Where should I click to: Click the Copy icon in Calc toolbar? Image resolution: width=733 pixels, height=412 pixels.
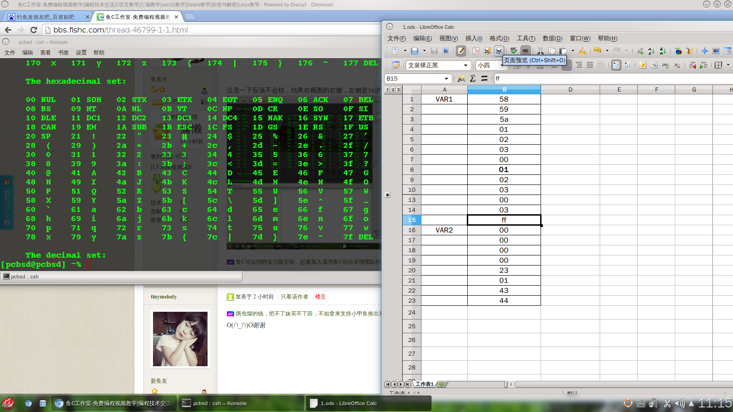(552, 51)
